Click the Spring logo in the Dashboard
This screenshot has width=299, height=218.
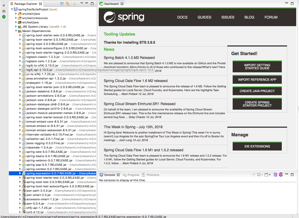coord(124,17)
